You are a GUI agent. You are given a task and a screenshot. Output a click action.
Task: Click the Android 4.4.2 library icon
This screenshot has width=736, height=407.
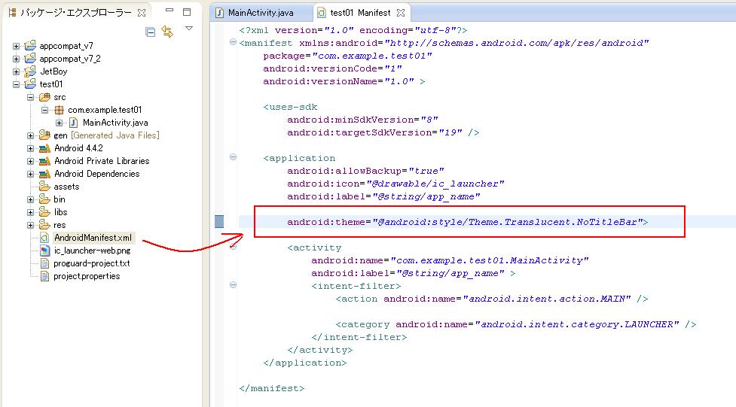click(x=44, y=148)
